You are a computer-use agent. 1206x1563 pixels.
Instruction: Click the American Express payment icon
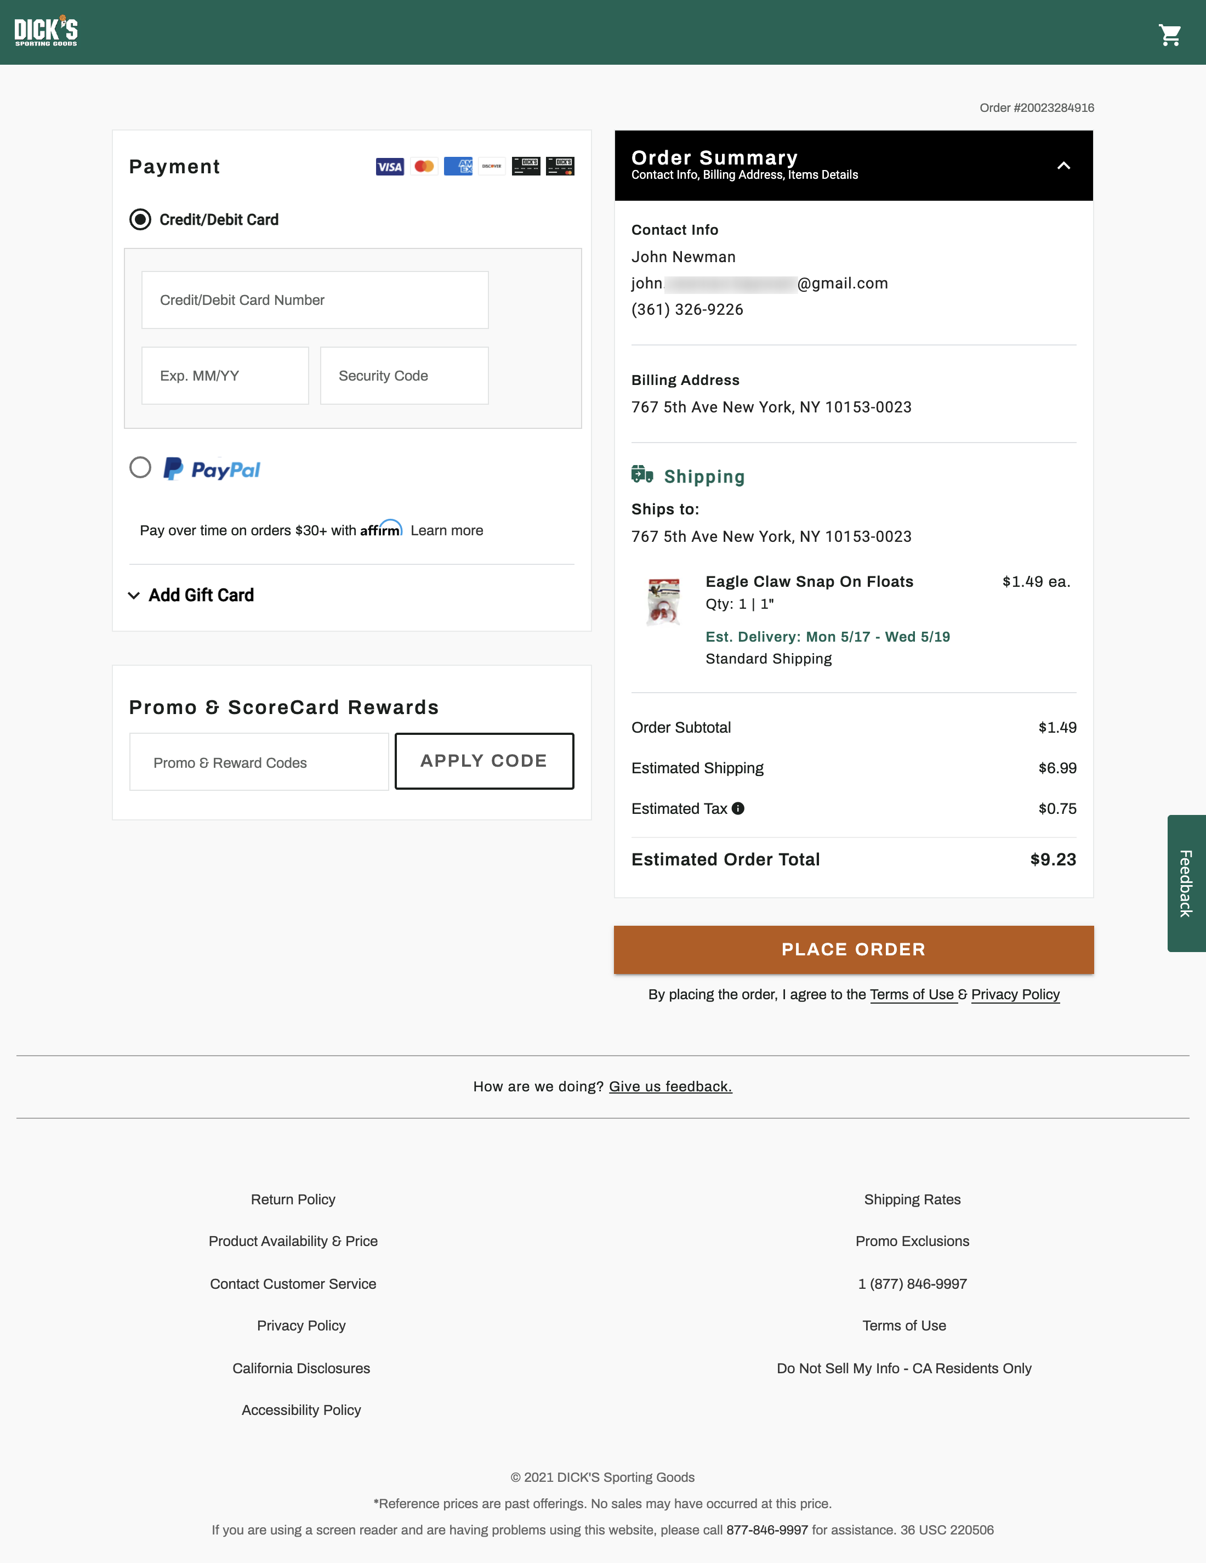(457, 166)
